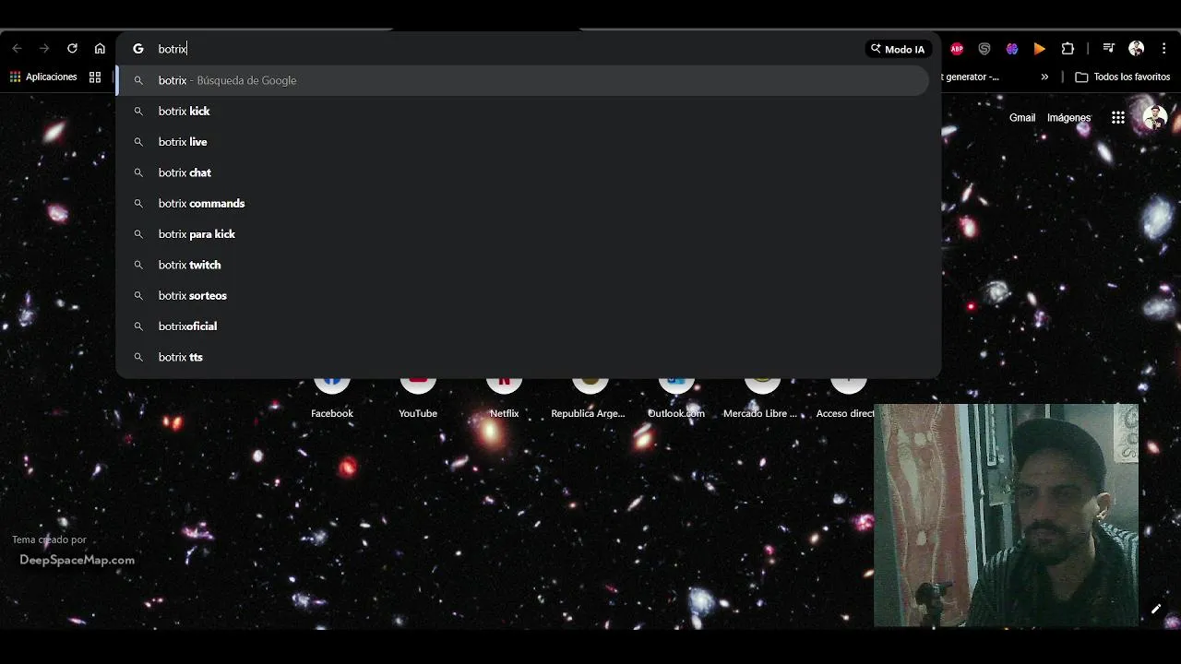The width and height of the screenshot is (1181, 664).
Task: Activate Modo IA button in address bar
Action: coord(898,49)
